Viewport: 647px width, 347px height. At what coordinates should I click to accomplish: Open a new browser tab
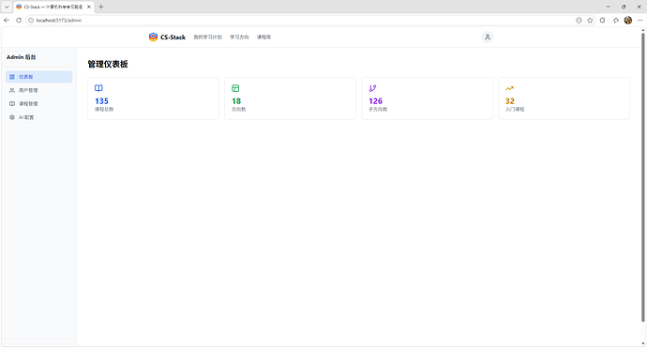click(100, 7)
